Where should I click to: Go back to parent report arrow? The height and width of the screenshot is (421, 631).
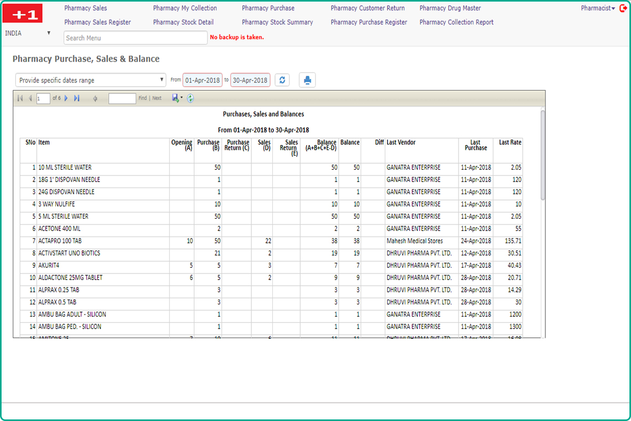click(x=95, y=98)
